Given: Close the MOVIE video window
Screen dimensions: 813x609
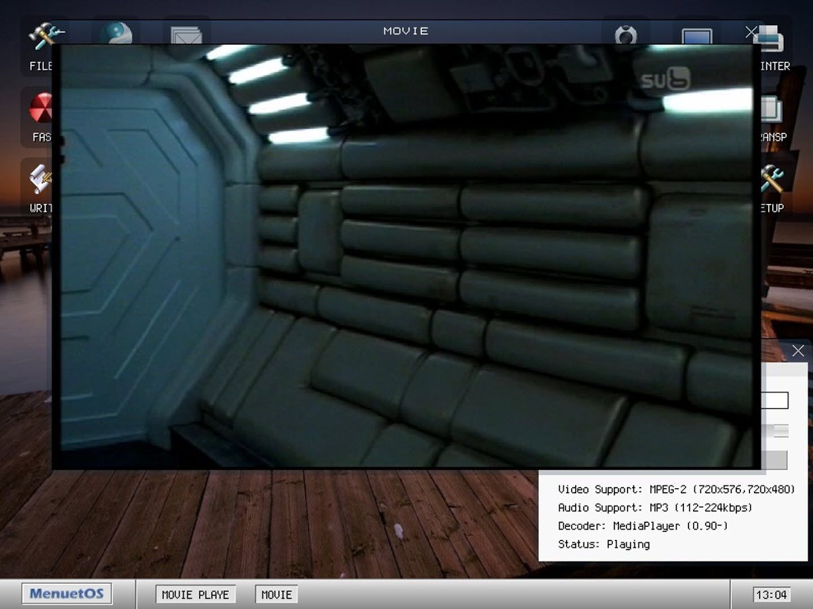Looking at the screenshot, I should [x=751, y=32].
